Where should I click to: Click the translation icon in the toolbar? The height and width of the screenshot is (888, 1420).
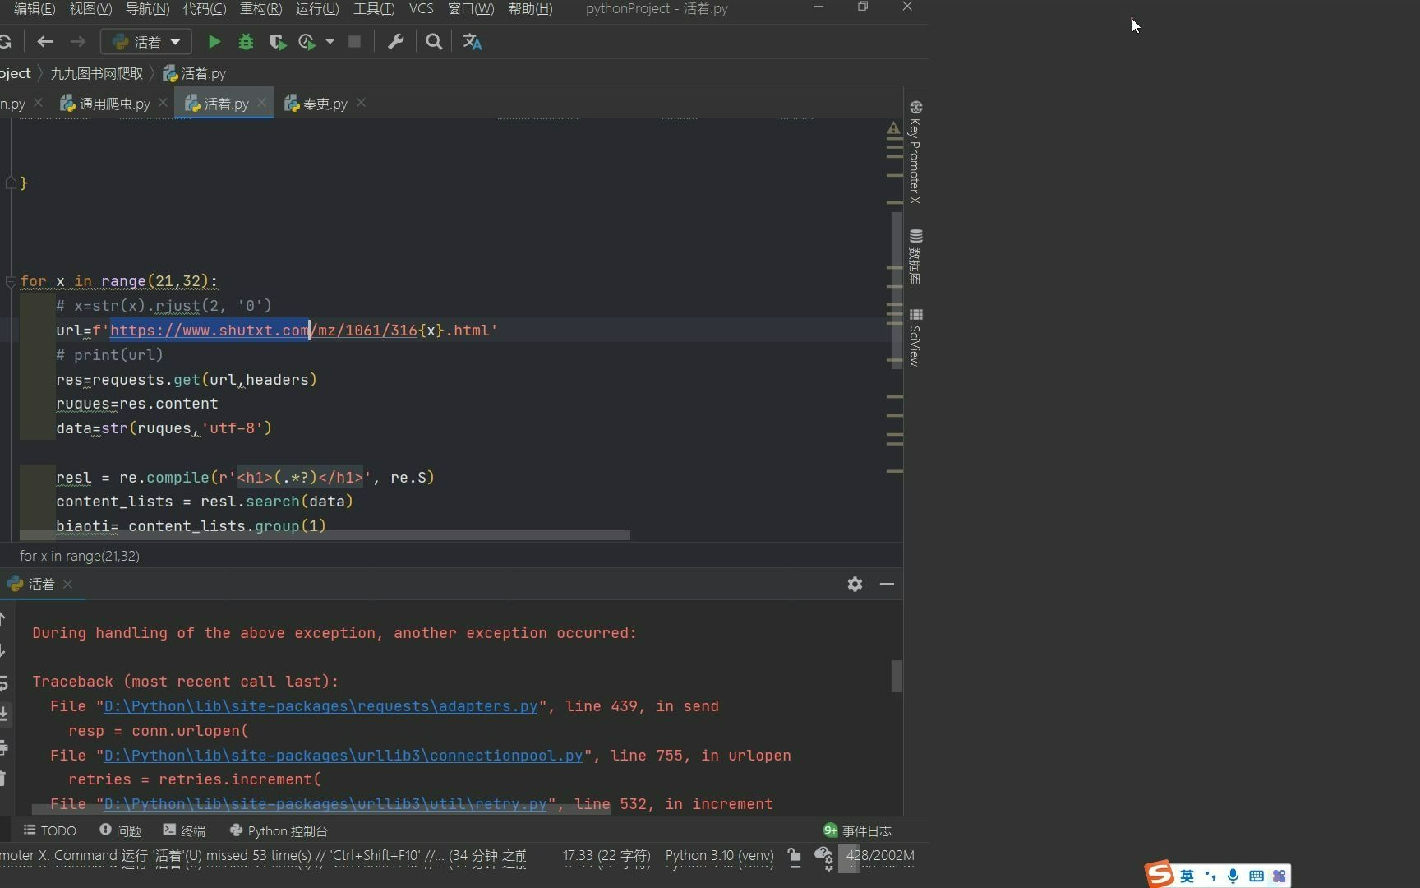click(473, 42)
